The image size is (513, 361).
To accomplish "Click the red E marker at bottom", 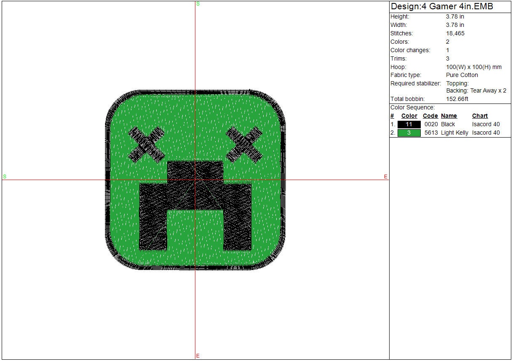I will (198, 356).
